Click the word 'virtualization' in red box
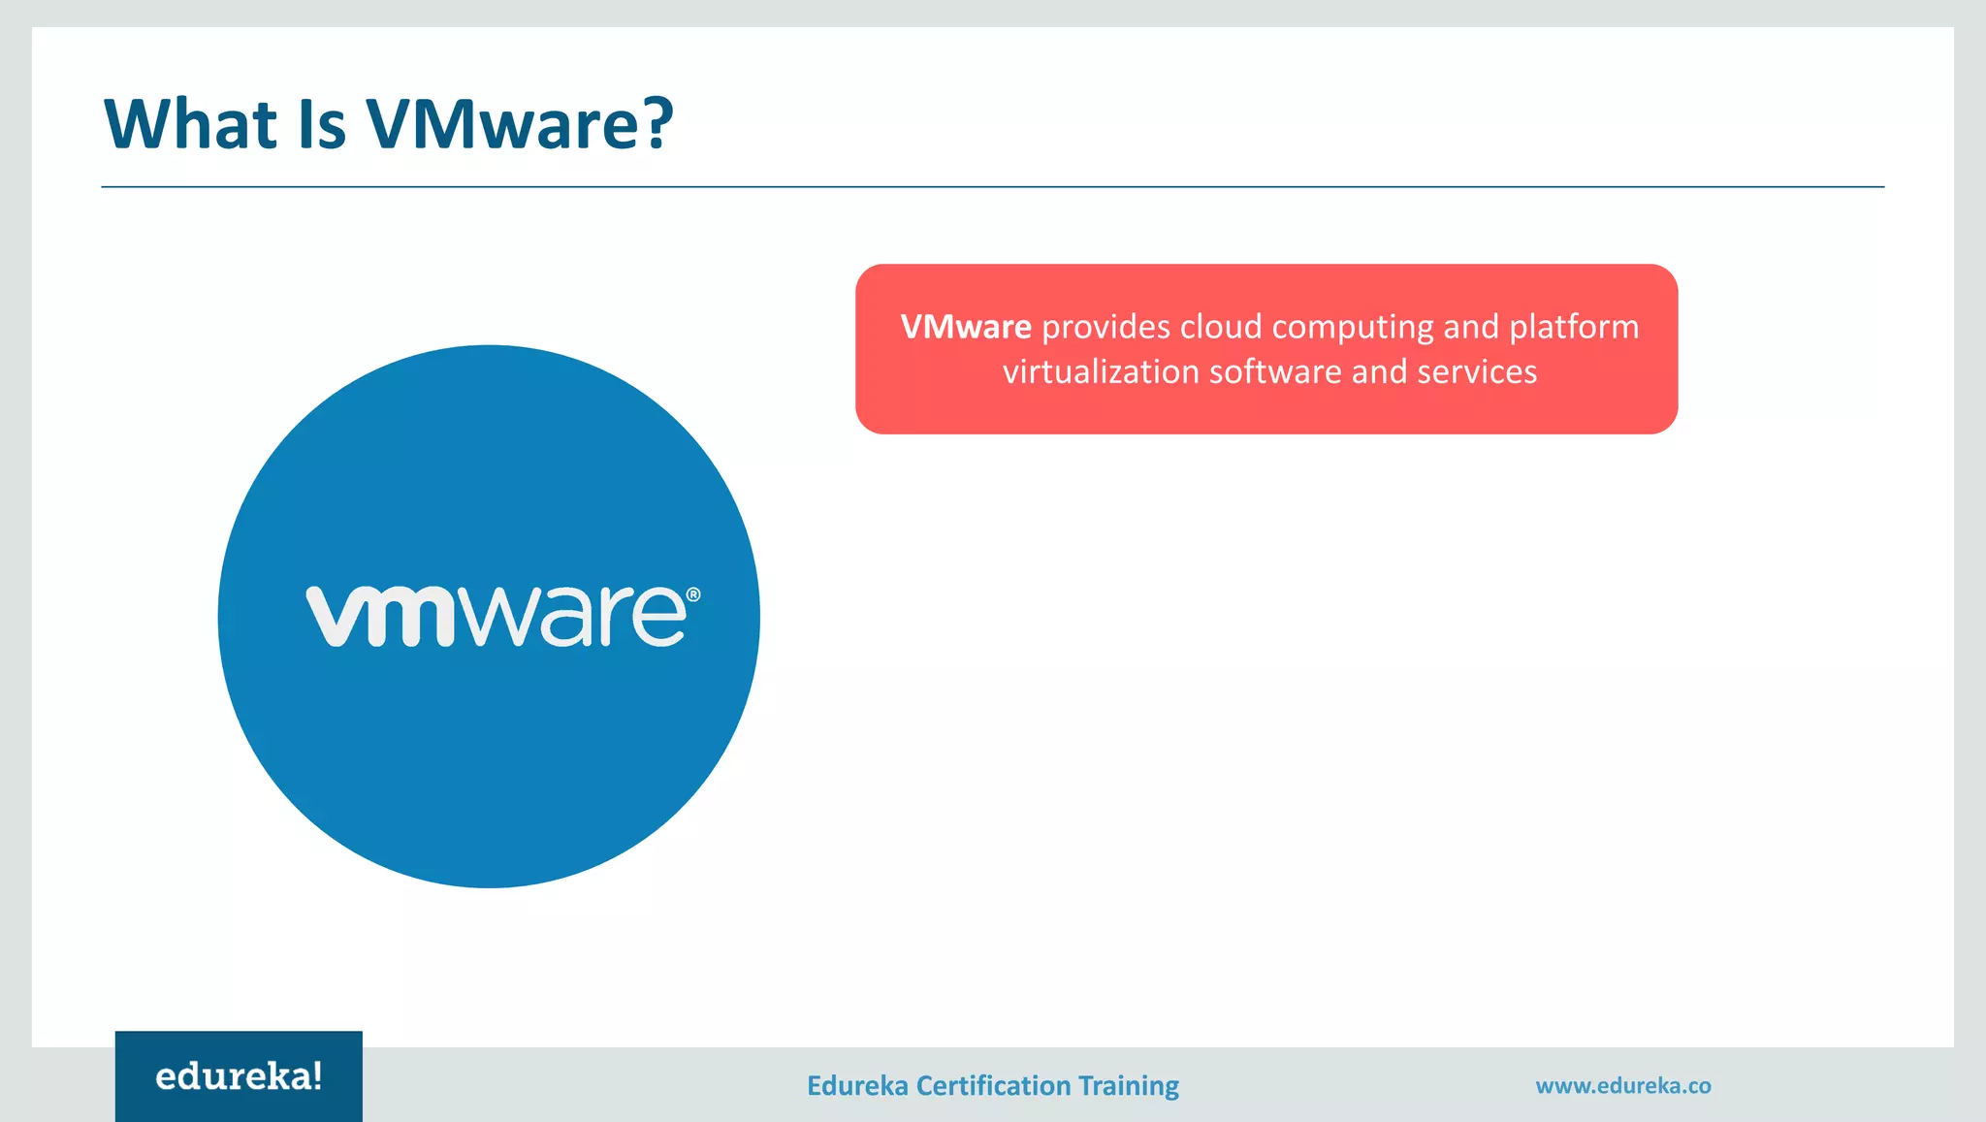The height and width of the screenshot is (1122, 1986). [x=1101, y=372]
